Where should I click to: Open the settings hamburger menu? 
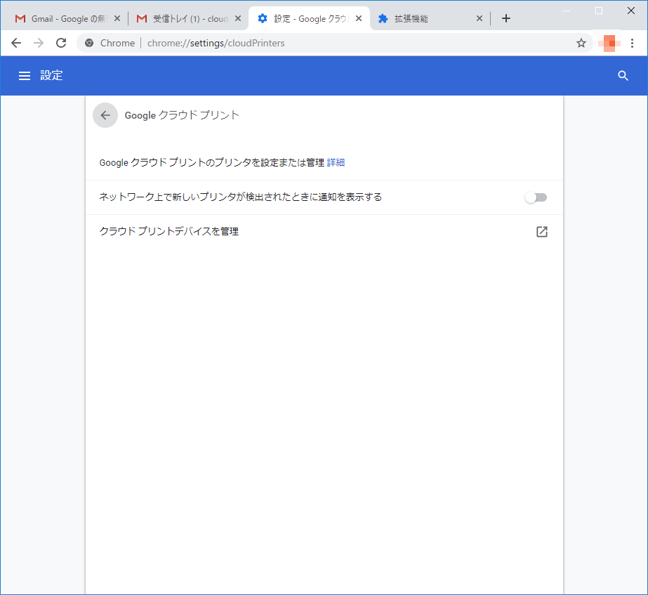[25, 76]
